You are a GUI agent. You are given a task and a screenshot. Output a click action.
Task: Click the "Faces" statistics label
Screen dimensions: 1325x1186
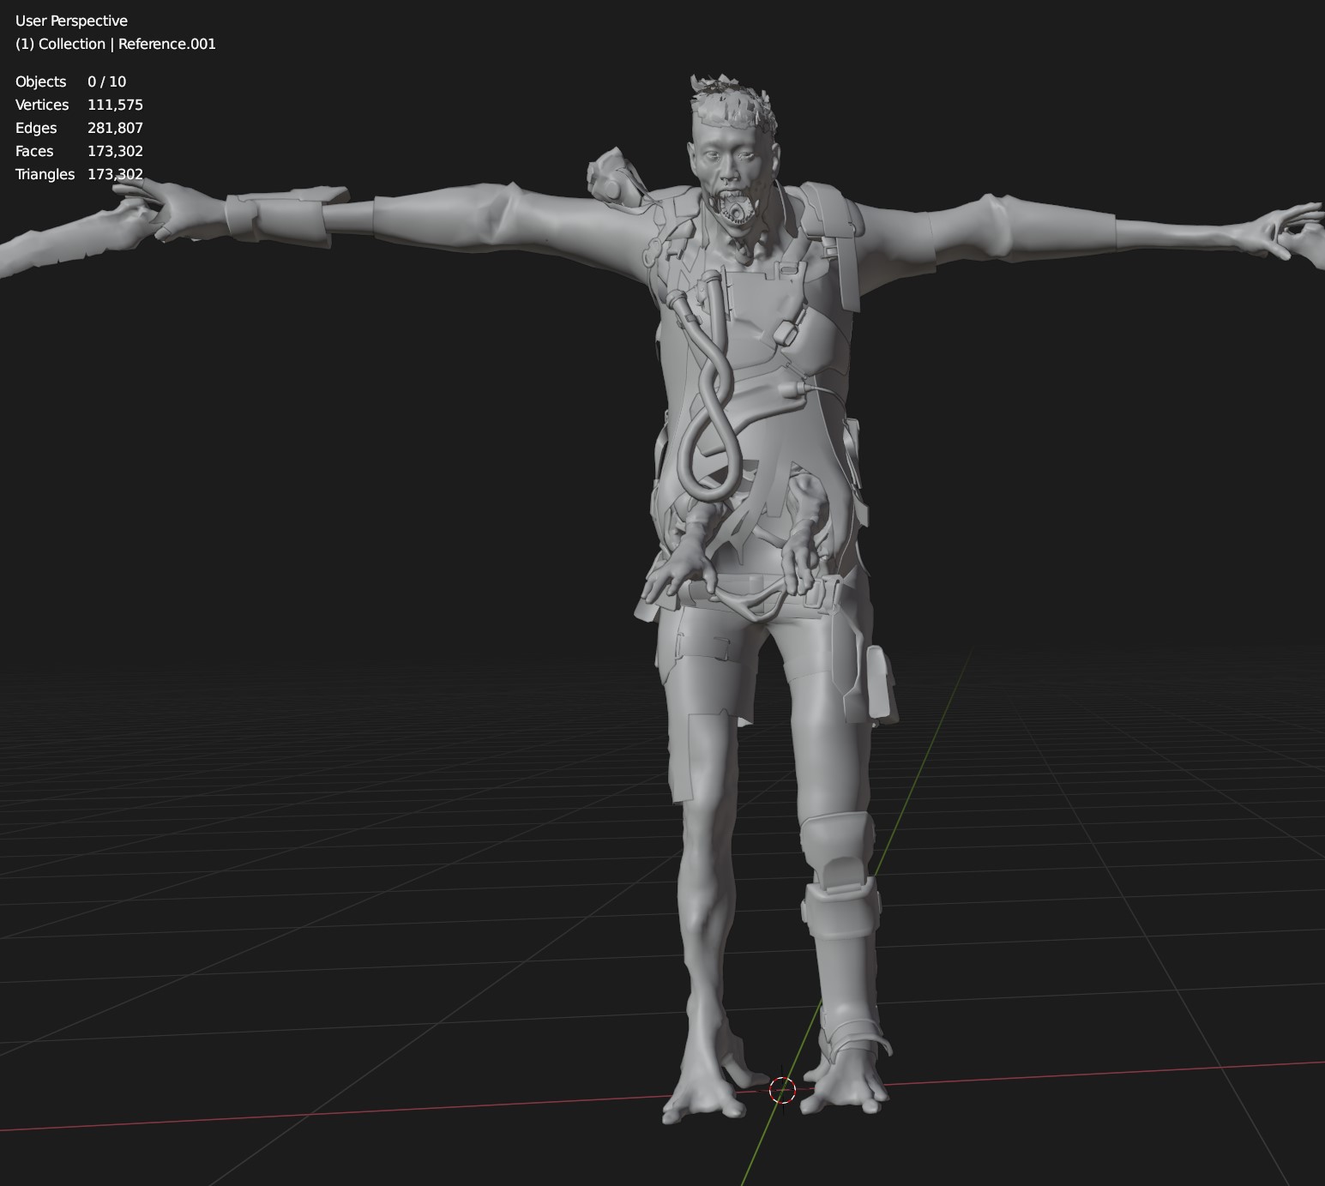pos(34,151)
